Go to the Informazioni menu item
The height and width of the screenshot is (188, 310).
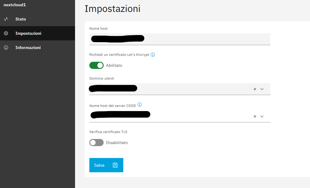[x=28, y=48]
